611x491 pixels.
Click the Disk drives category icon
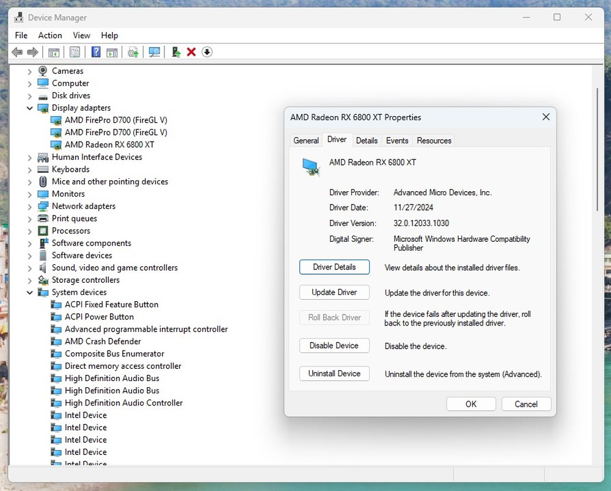[x=43, y=96]
